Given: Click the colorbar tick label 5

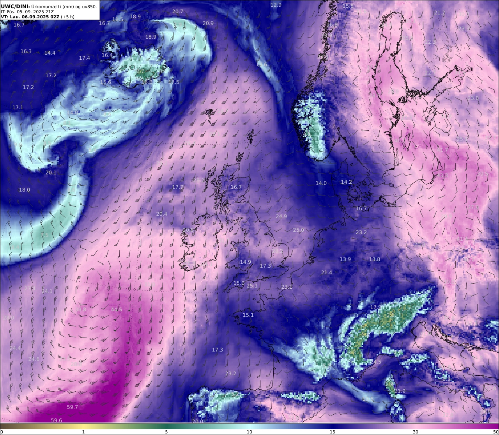Looking at the screenshot, I should coord(166,432).
